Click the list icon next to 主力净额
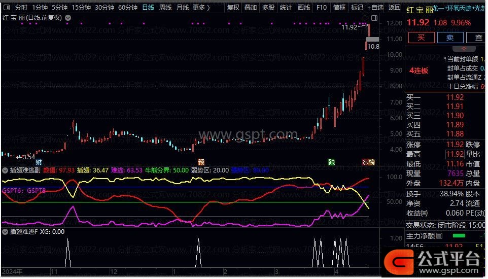488x279 pixels. (439, 236)
